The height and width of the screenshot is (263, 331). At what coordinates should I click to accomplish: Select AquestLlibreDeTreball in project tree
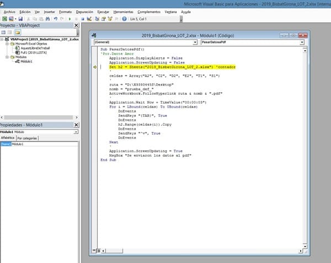33,49
